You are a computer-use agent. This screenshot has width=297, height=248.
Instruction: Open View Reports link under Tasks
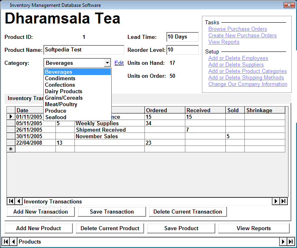(x=224, y=42)
